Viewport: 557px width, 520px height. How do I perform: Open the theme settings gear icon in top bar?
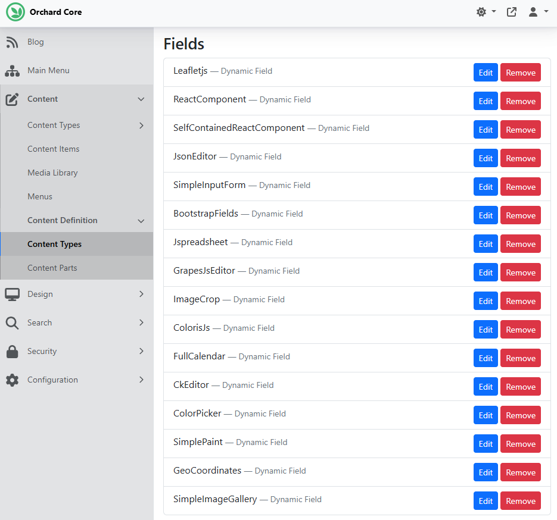tap(481, 12)
